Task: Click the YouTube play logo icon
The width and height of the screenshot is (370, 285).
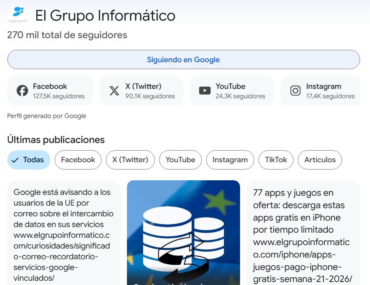Action: (205, 91)
